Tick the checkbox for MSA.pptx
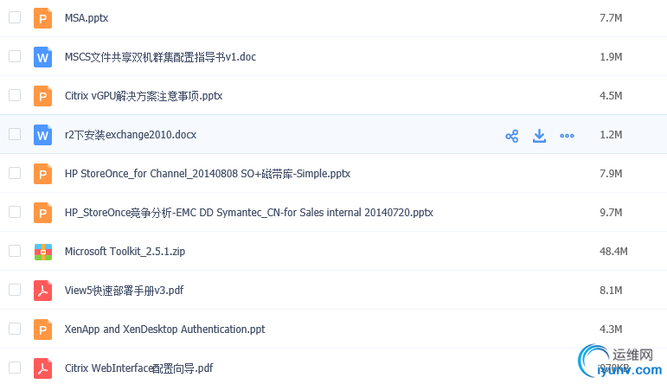 [x=15, y=17]
